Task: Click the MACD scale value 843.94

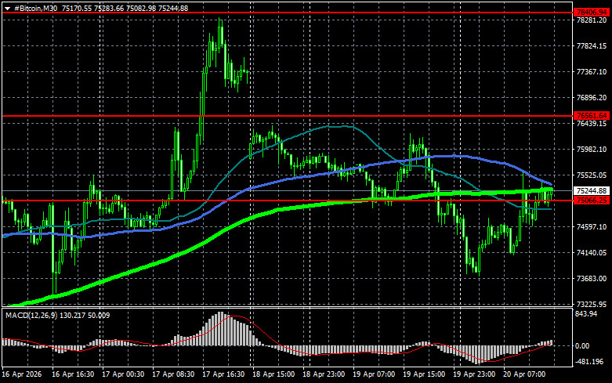Action: (x=586, y=314)
